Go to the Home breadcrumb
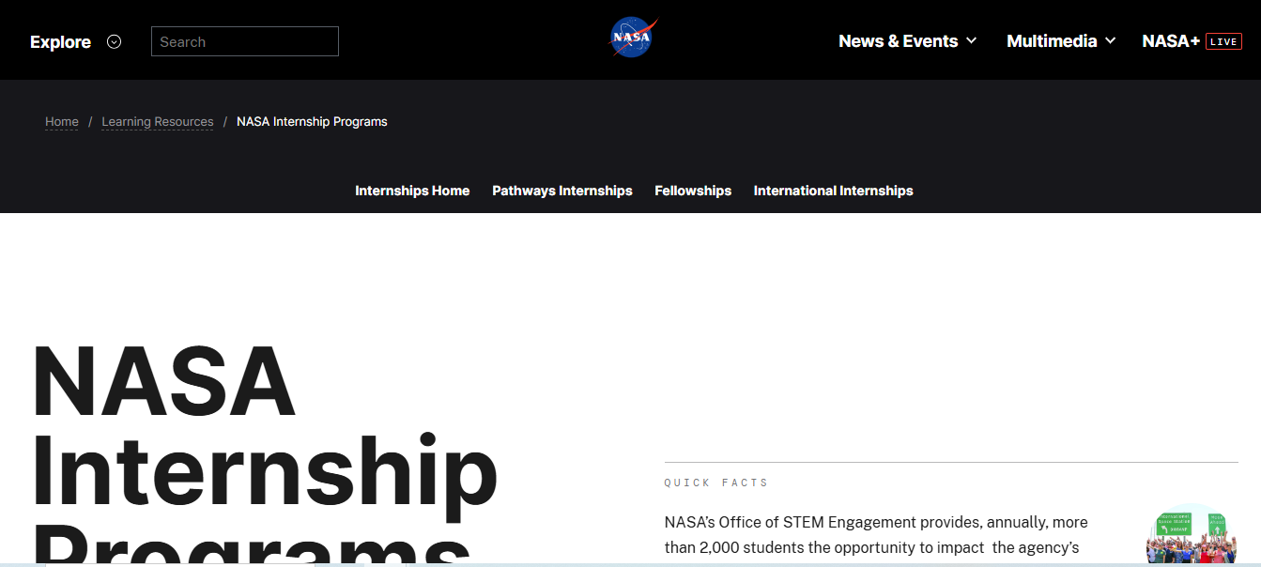 coord(62,122)
